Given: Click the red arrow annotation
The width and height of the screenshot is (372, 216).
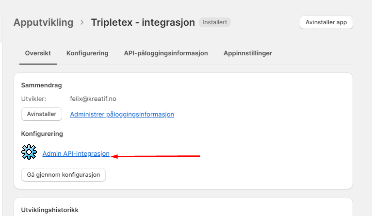Looking at the screenshot, I should pos(156,156).
